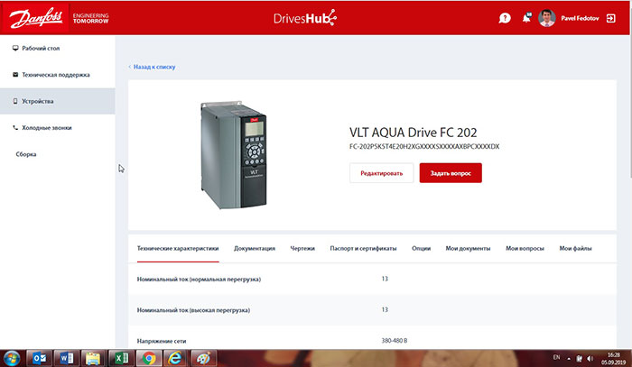This screenshot has width=632, height=367.
Task: Switch to Технические характеристики tab
Action: coord(178,248)
